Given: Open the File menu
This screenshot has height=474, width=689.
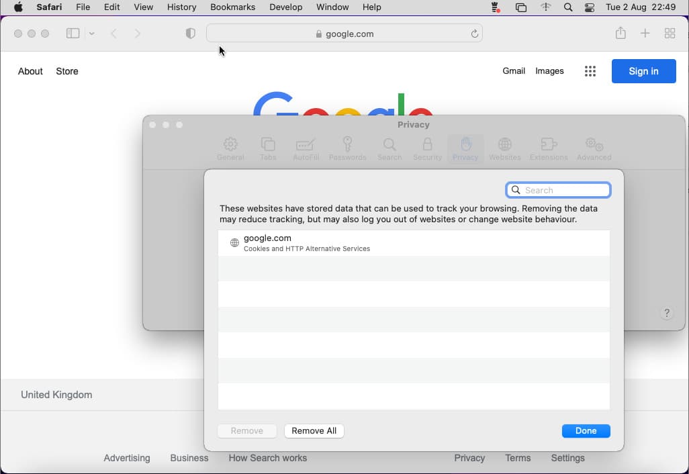Looking at the screenshot, I should click(83, 7).
